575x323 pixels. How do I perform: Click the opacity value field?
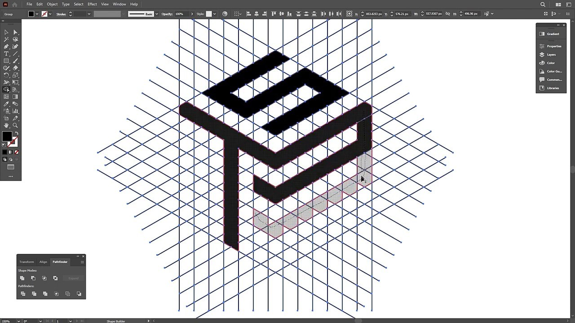pos(181,14)
